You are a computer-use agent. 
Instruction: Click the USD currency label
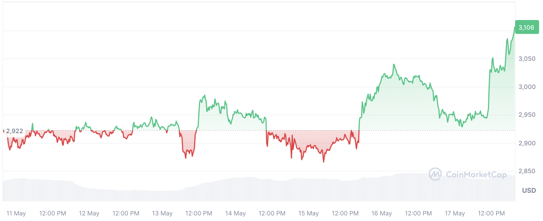(x=529, y=191)
